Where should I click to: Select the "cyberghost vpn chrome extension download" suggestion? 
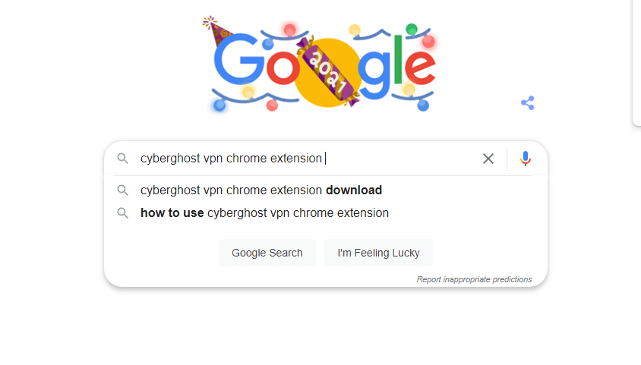(x=261, y=190)
